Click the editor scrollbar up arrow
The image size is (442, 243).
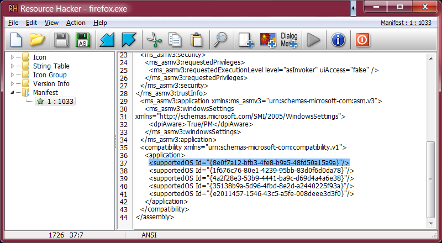pyautogui.click(x=431, y=59)
